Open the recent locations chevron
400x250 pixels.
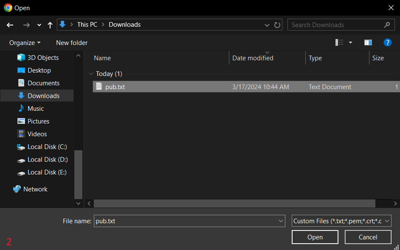[x=39, y=25]
